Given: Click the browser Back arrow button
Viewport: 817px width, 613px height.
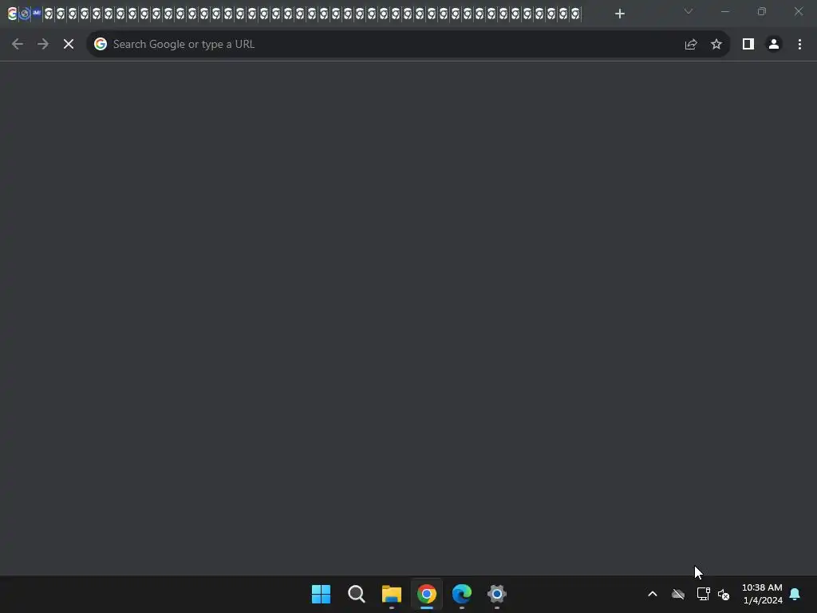Looking at the screenshot, I should coord(18,45).
